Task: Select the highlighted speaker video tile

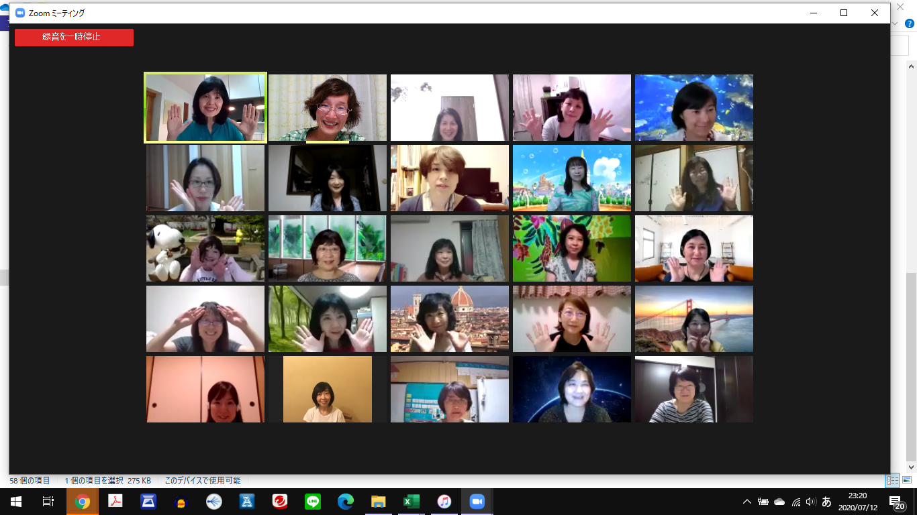Action: tap(205, 107)
